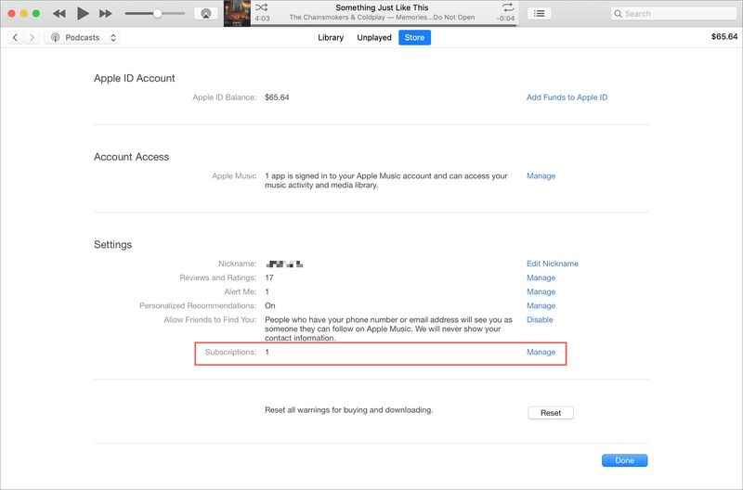The image size is (743, 490).
Task: Click Manage for Apple Music access
Action: (541, 175)
